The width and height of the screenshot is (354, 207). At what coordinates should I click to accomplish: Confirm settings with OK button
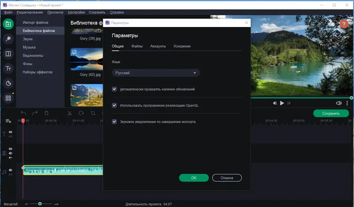coord(194,178)
